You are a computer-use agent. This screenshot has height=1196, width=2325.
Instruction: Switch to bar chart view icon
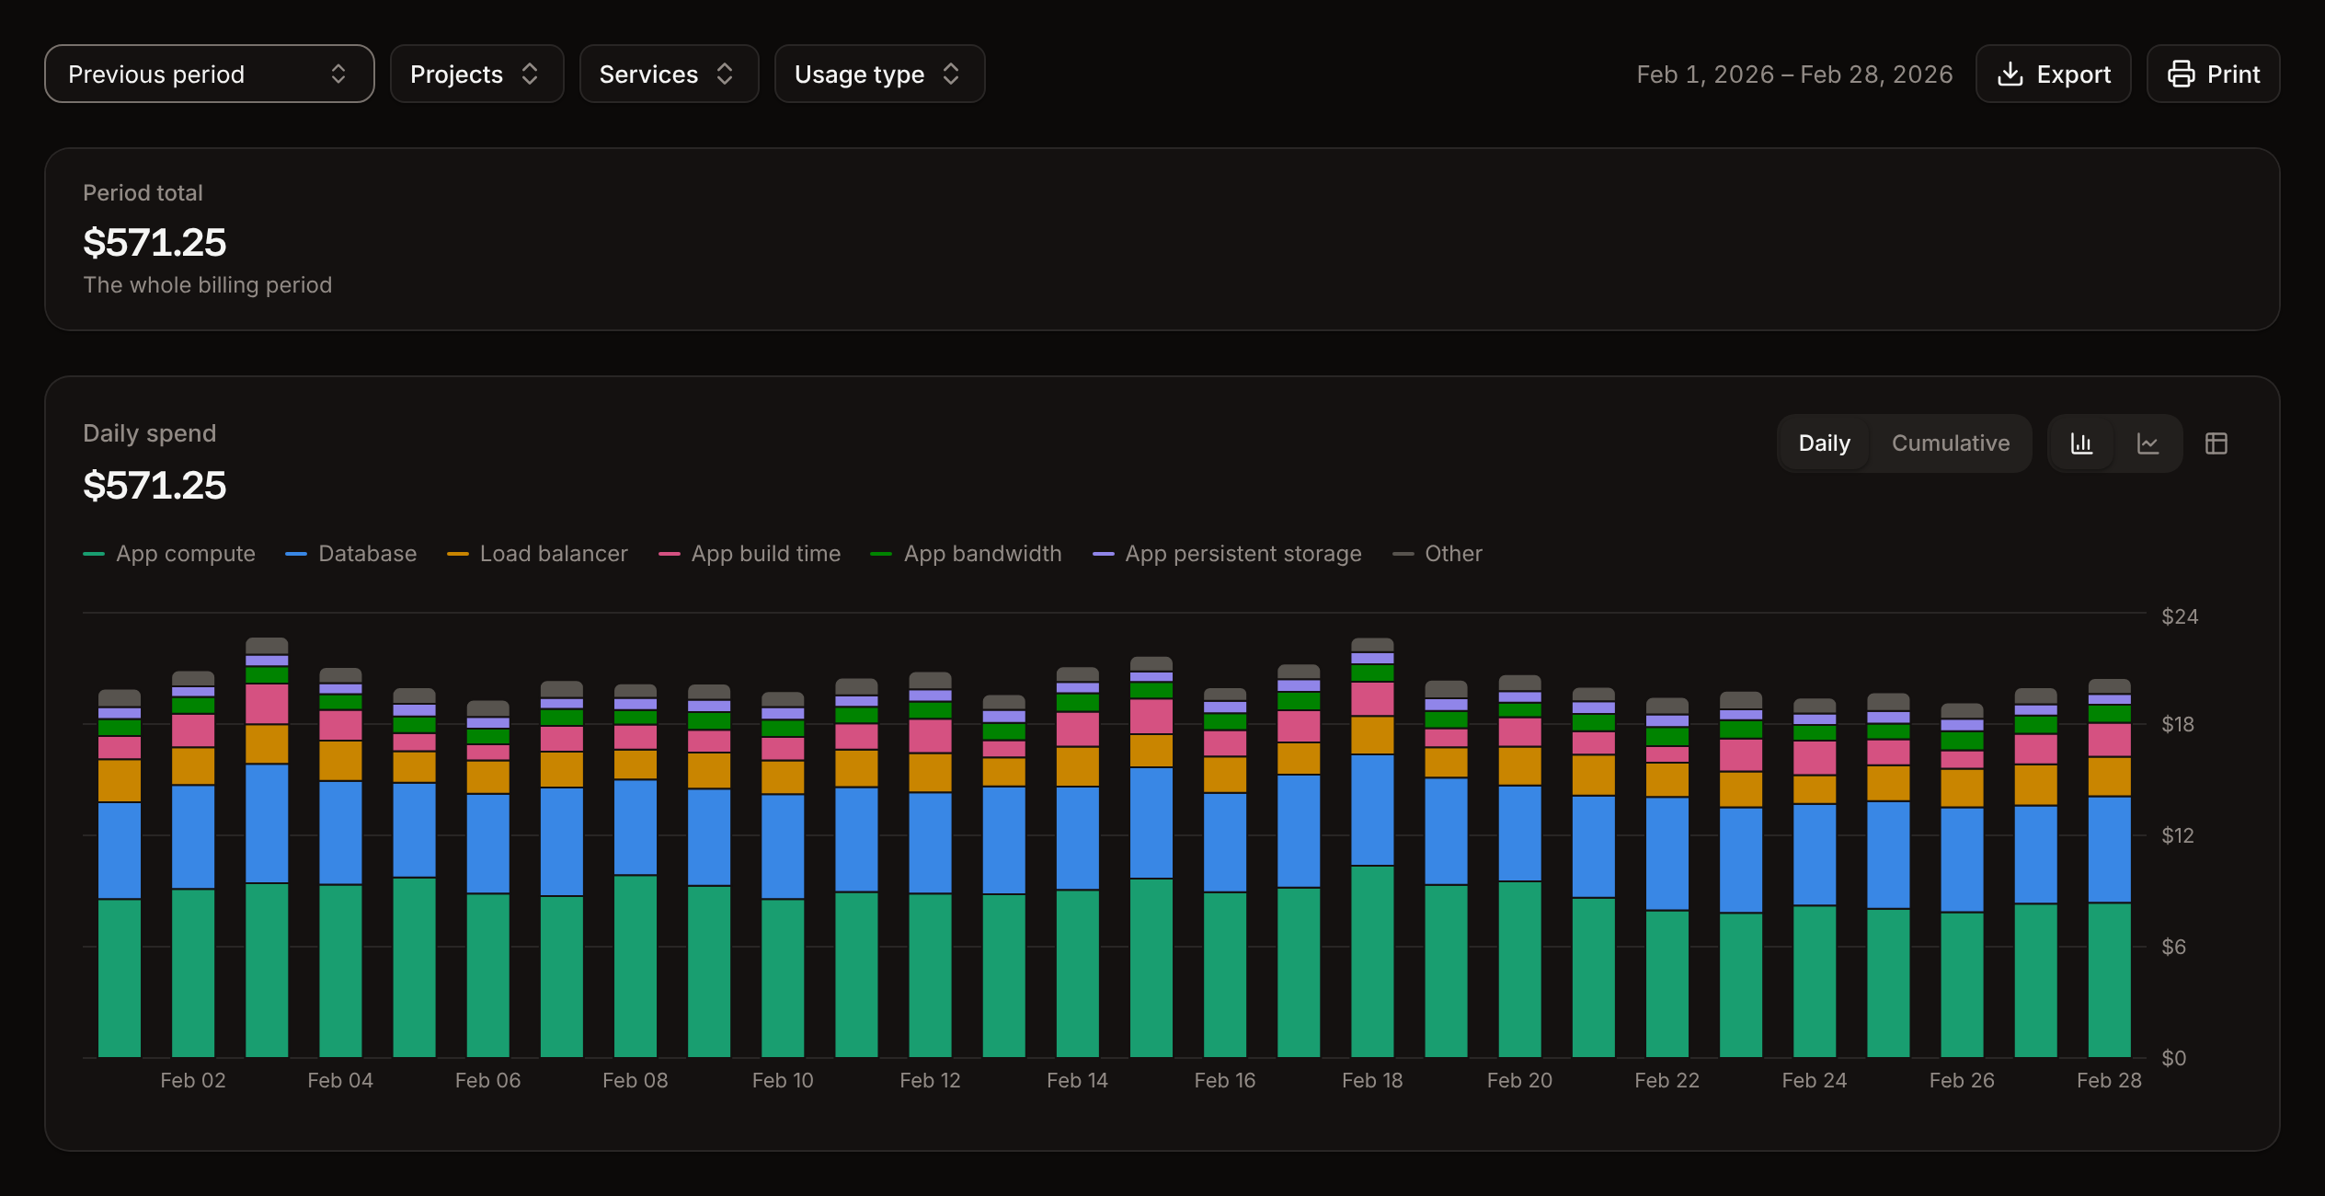coord(2081,443)
